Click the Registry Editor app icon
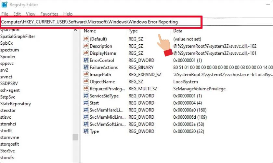 4,5
